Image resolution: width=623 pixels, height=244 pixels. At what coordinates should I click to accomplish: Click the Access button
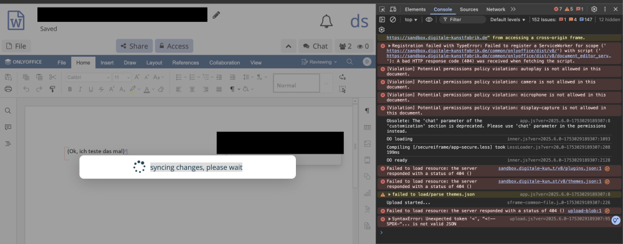pos(174,46)
